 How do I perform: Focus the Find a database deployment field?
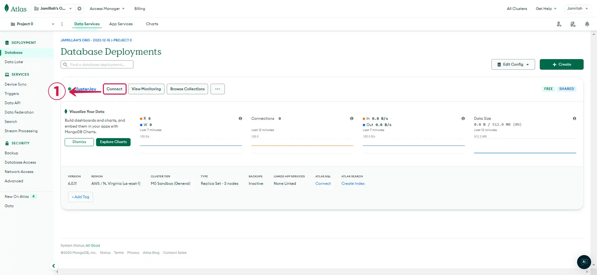[x=97, y=64]
